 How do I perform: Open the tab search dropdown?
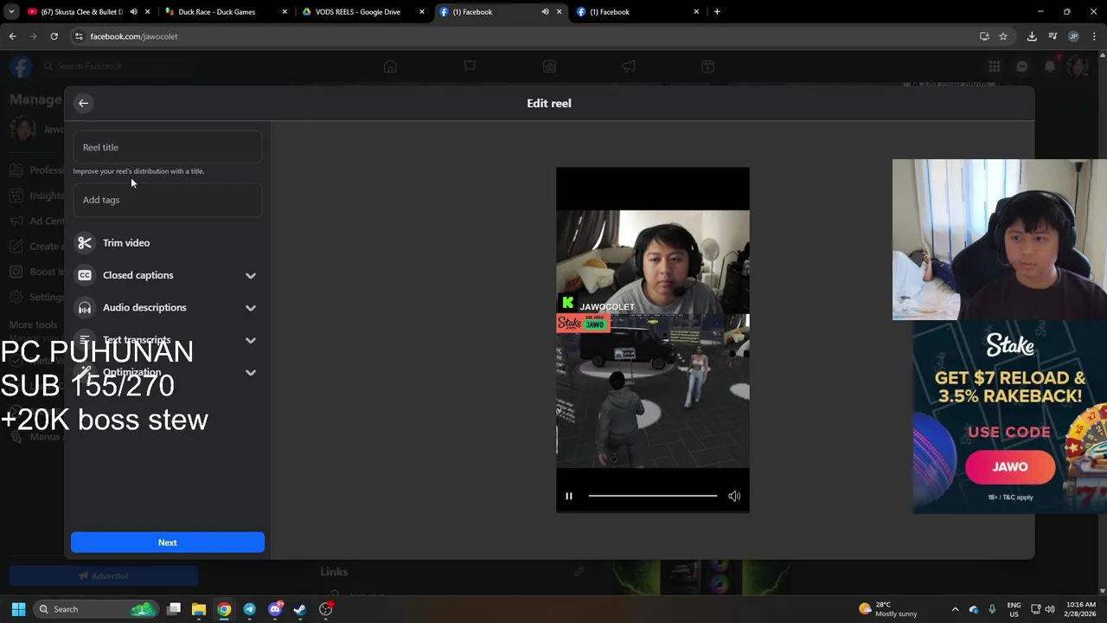point(11,12)
